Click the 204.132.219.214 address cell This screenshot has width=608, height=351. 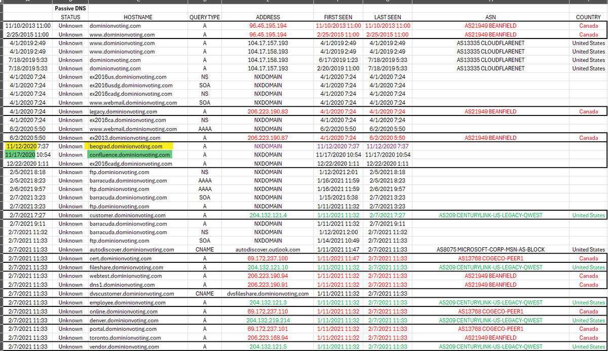click(268, 320)
